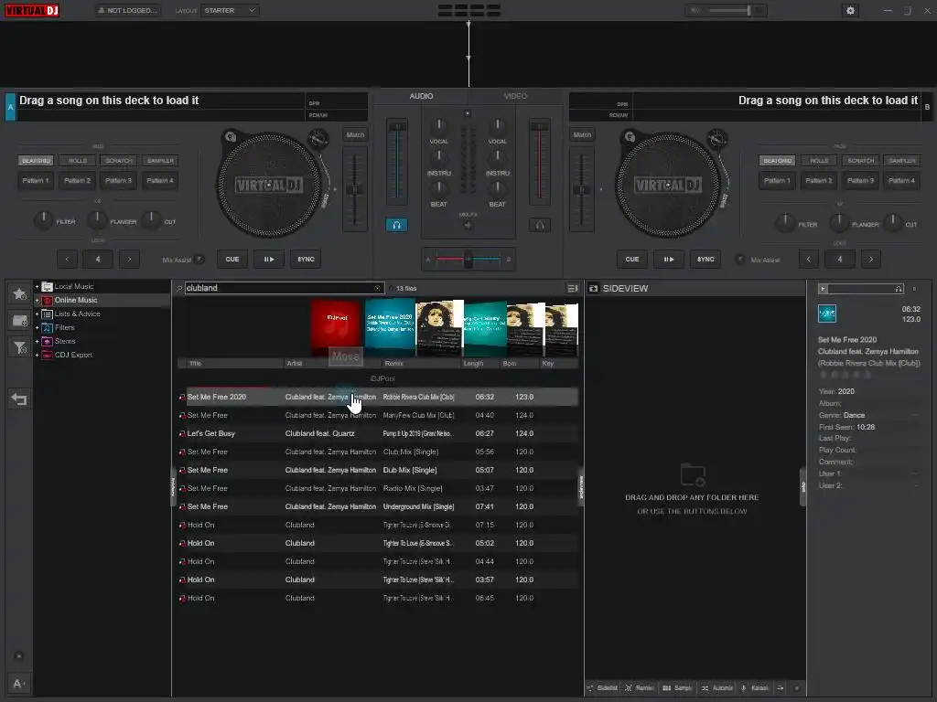Image resolution: width=937 pixels, height=702 pixels.
Task: Open the Sidelist tab
Action: tap(603, 687)
